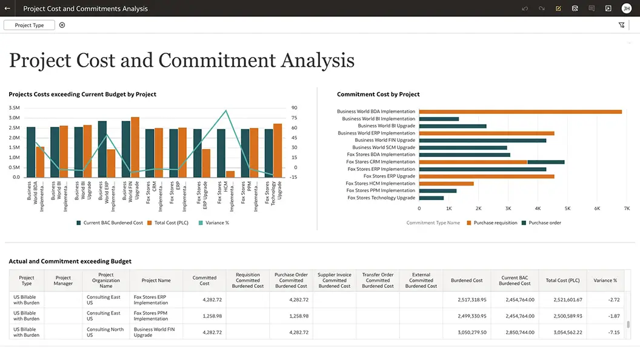Click the Business World BDA Implementation bar label
The image size is (640, 360).
[377, 111]
